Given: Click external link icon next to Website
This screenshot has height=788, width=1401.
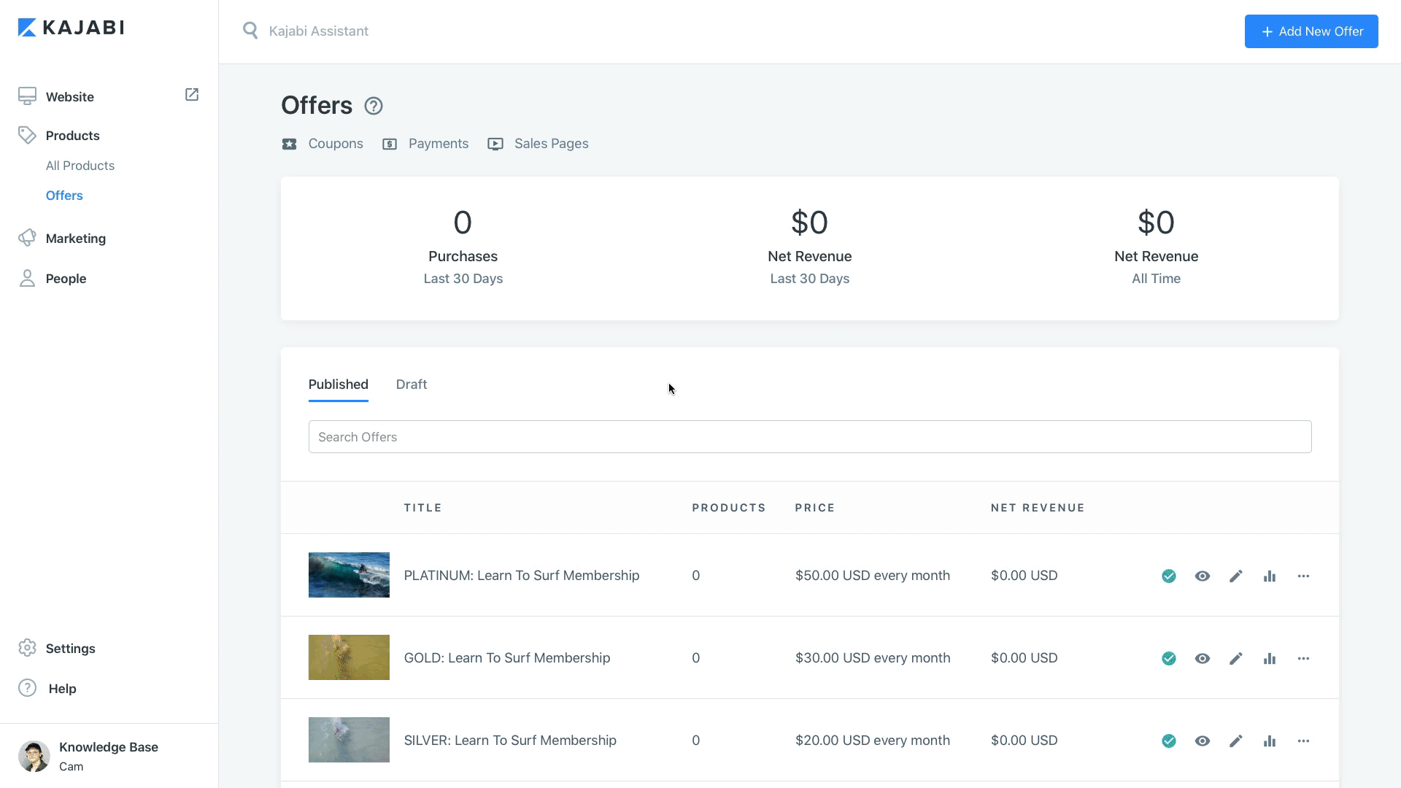Looking at the screenshot, I should [x=192, y=95].
